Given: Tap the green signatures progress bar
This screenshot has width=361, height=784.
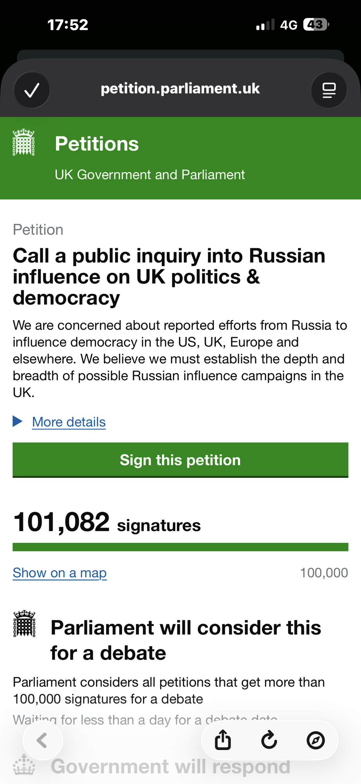Looking at the screenshot, I should point(180,547).
